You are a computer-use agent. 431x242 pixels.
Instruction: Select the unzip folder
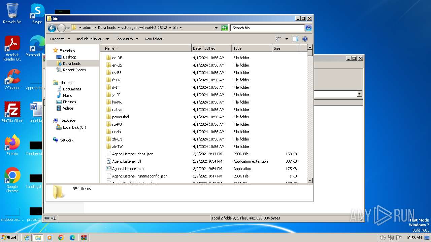pos(116,132)
